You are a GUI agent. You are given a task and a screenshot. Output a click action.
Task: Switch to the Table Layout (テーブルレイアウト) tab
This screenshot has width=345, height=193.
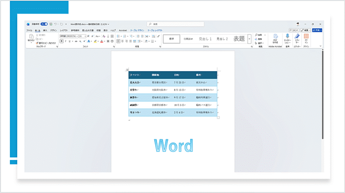(x=155, y=30)
